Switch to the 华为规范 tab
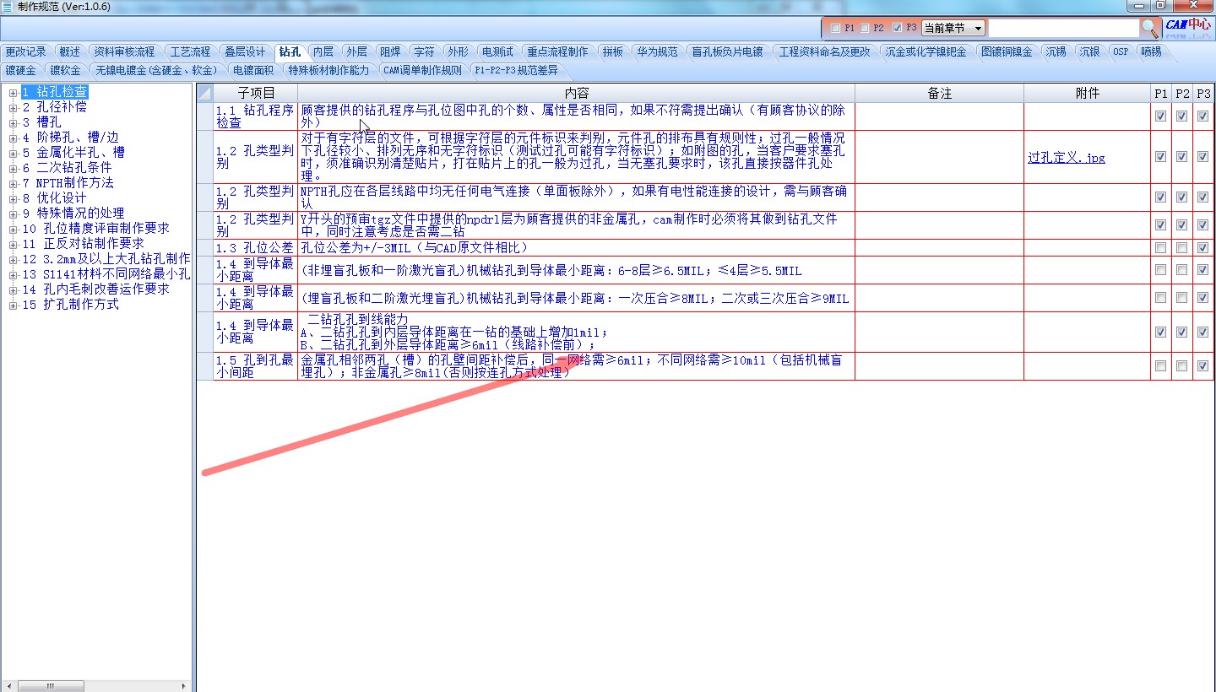This screenshot has width=1216, height=692. click(x=657, y=51)
